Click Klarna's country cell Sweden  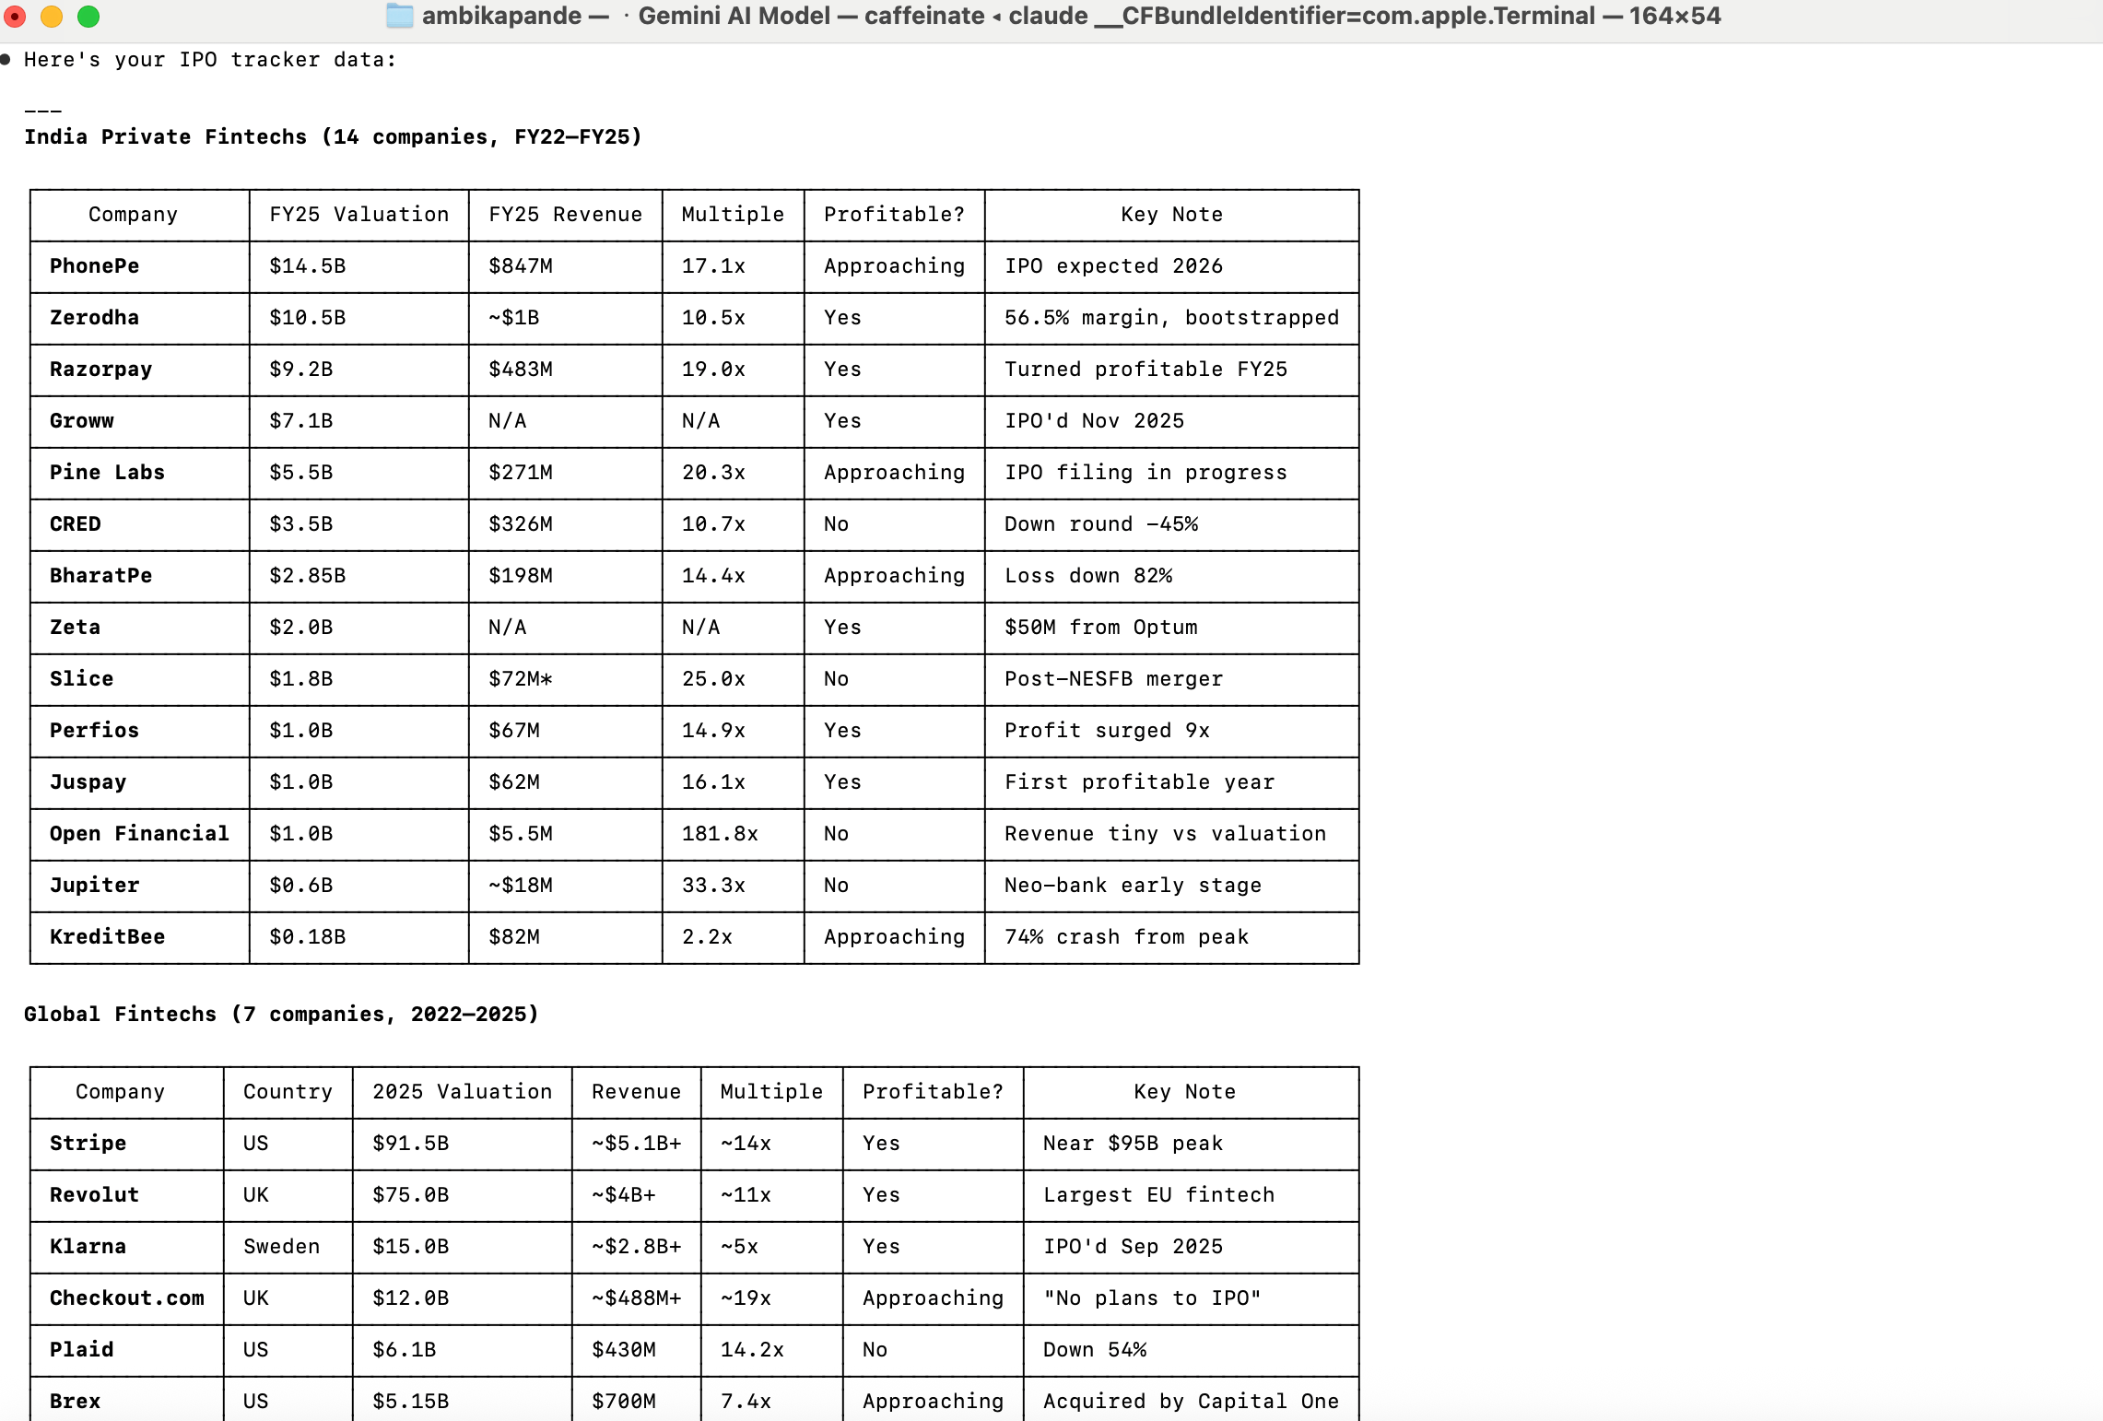[x=281, y=1247]
